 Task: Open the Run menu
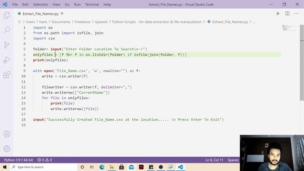[x=77, y=4]
